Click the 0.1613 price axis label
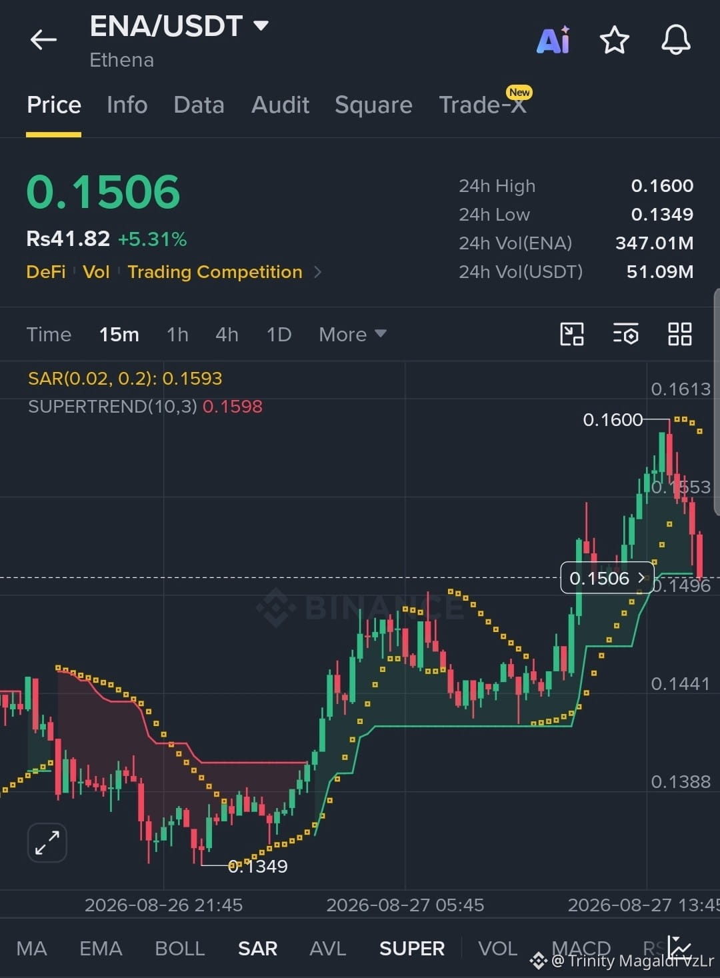 (681, 389)
